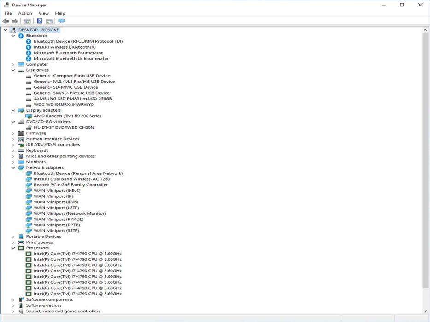Viewport: 430px width, 322px height.
Task: Click the Portable Devices category icon
Action: click(x=21, y=236)
